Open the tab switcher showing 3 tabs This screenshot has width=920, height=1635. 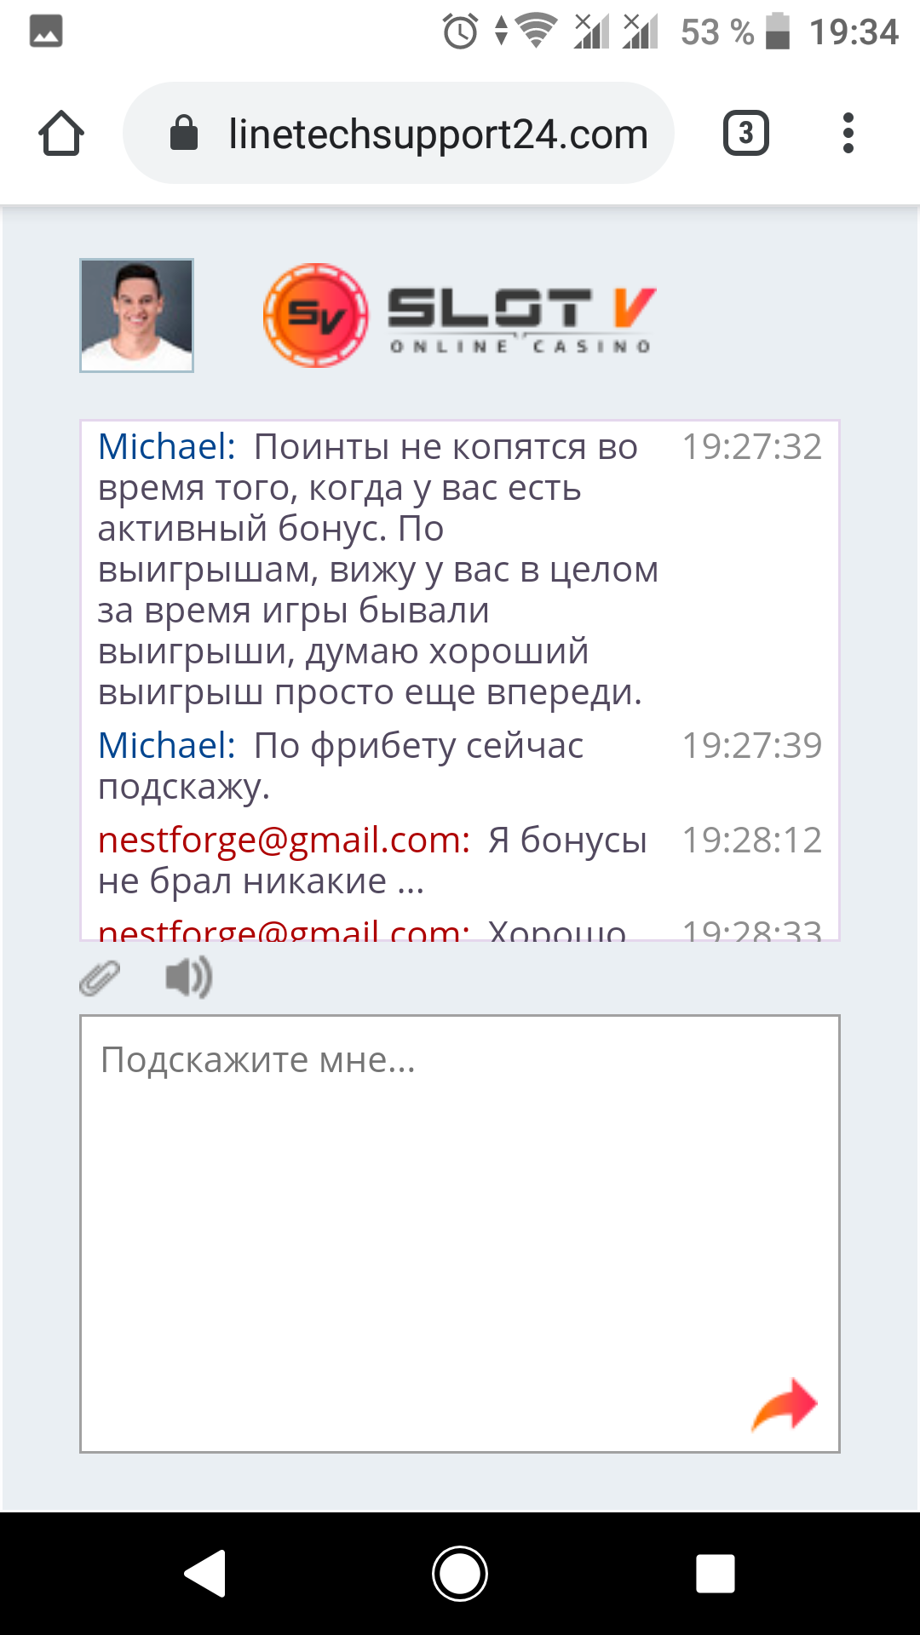coord(746,133)
